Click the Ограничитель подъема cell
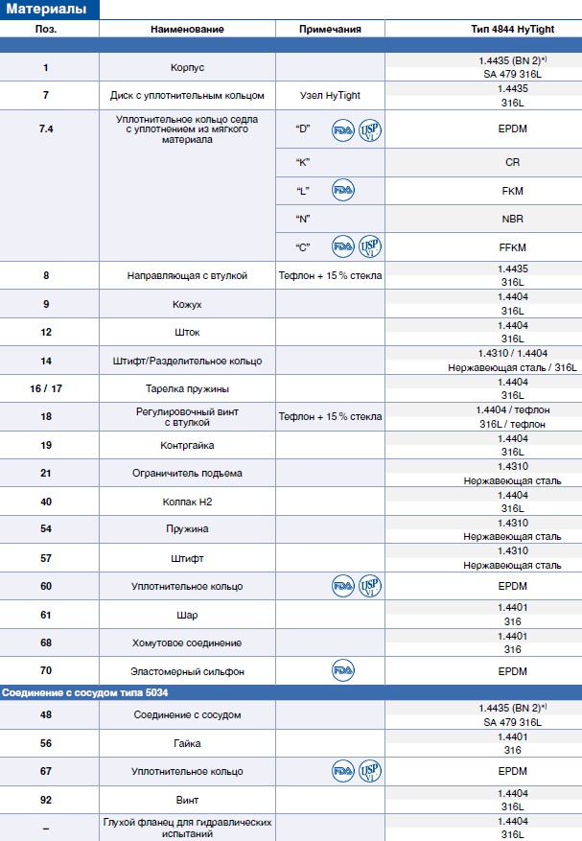The height and width of the screenshot is (841, 582). click(x=187, y=473)
